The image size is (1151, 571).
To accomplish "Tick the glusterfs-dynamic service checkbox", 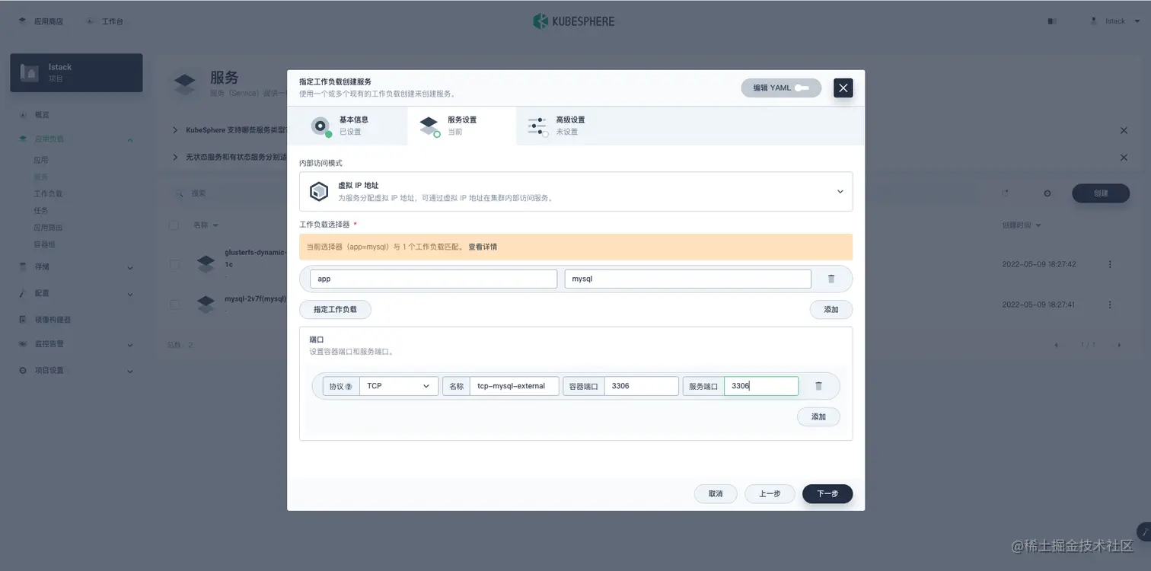I will click(x=174, y=264).
